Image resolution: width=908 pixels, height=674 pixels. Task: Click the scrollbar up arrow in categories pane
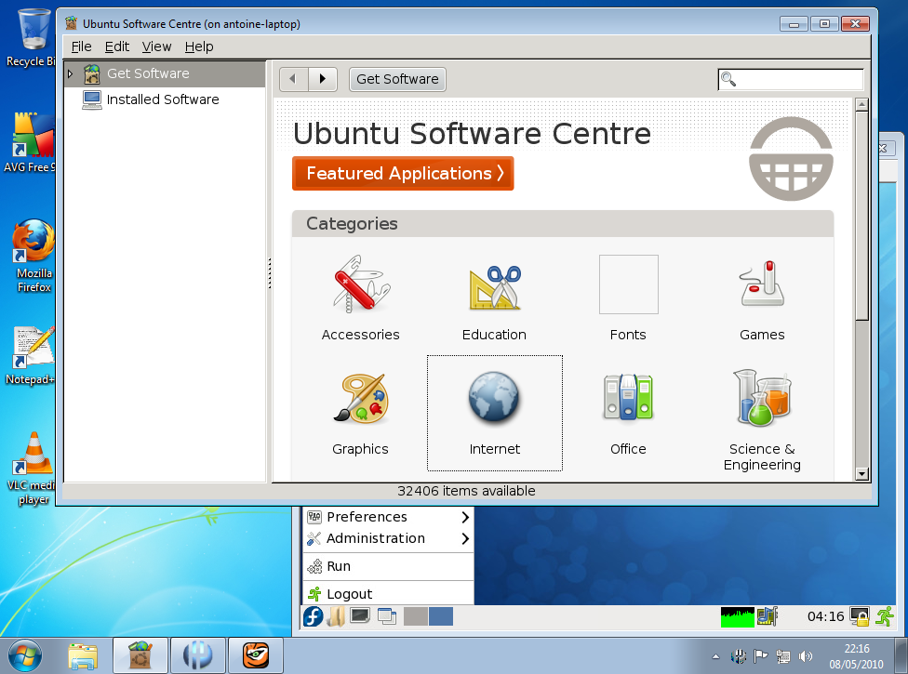click(x=861, y=105)
